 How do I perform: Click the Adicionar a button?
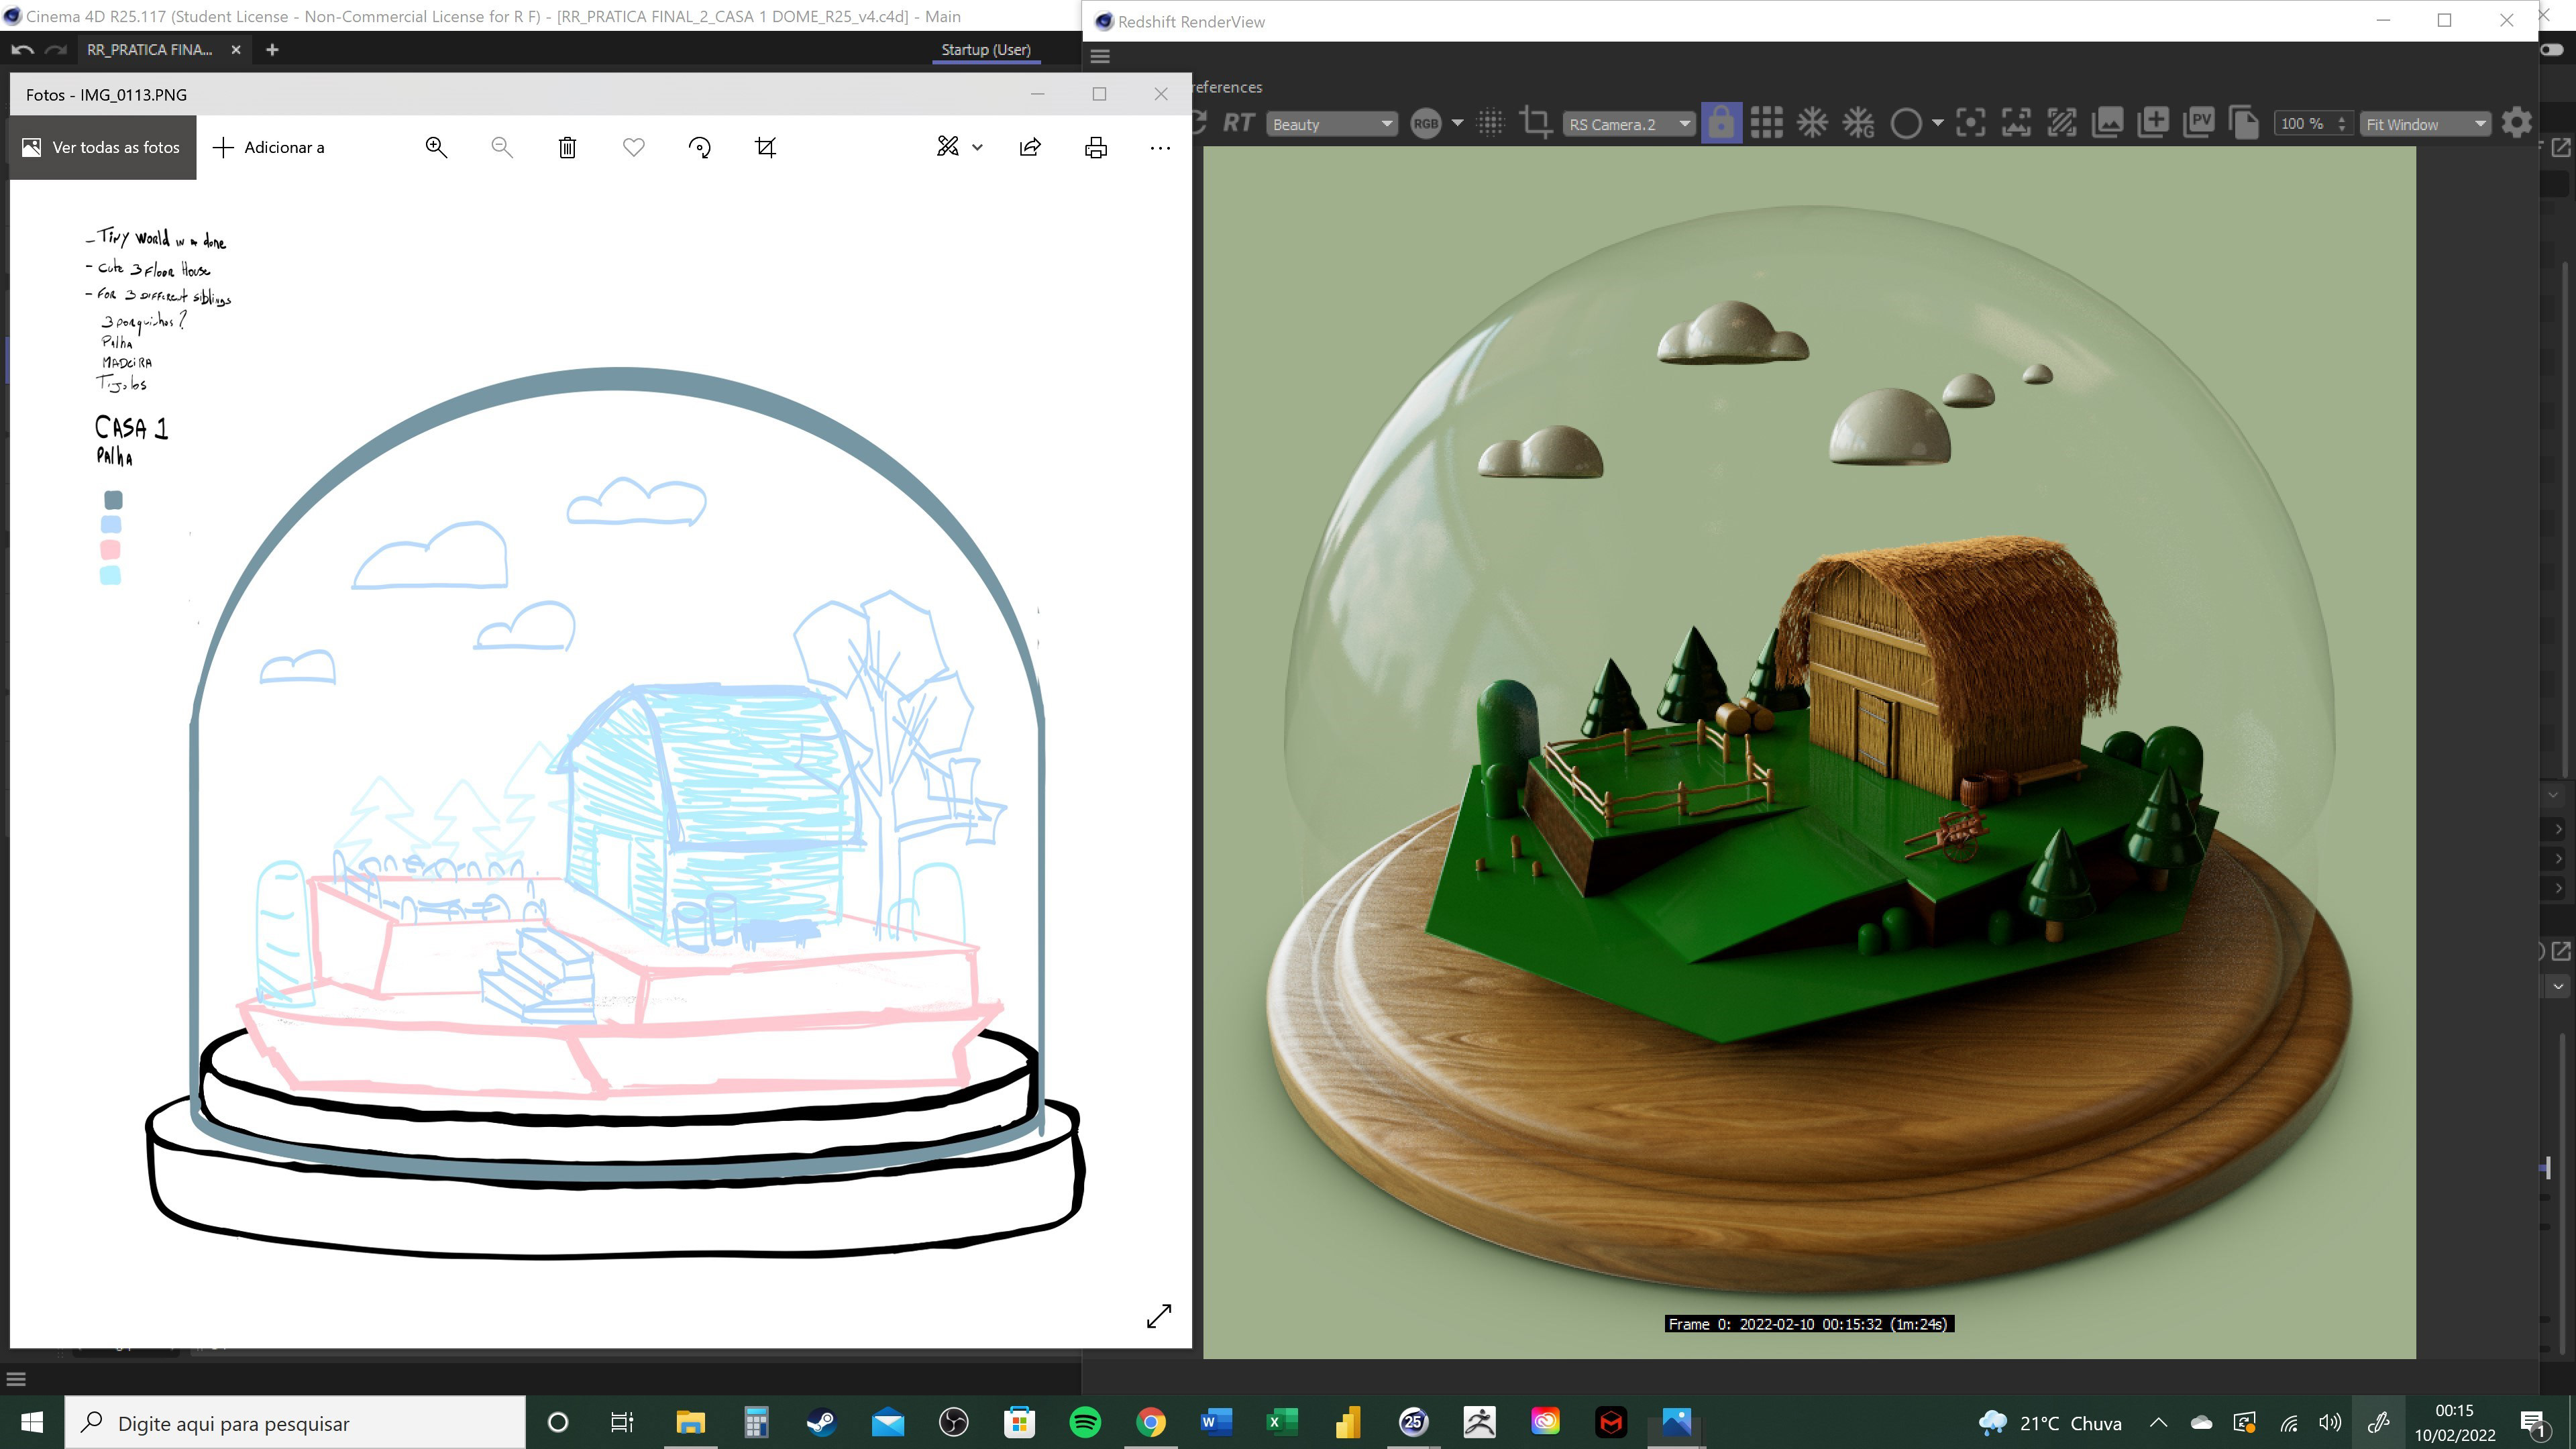(269, 148)
